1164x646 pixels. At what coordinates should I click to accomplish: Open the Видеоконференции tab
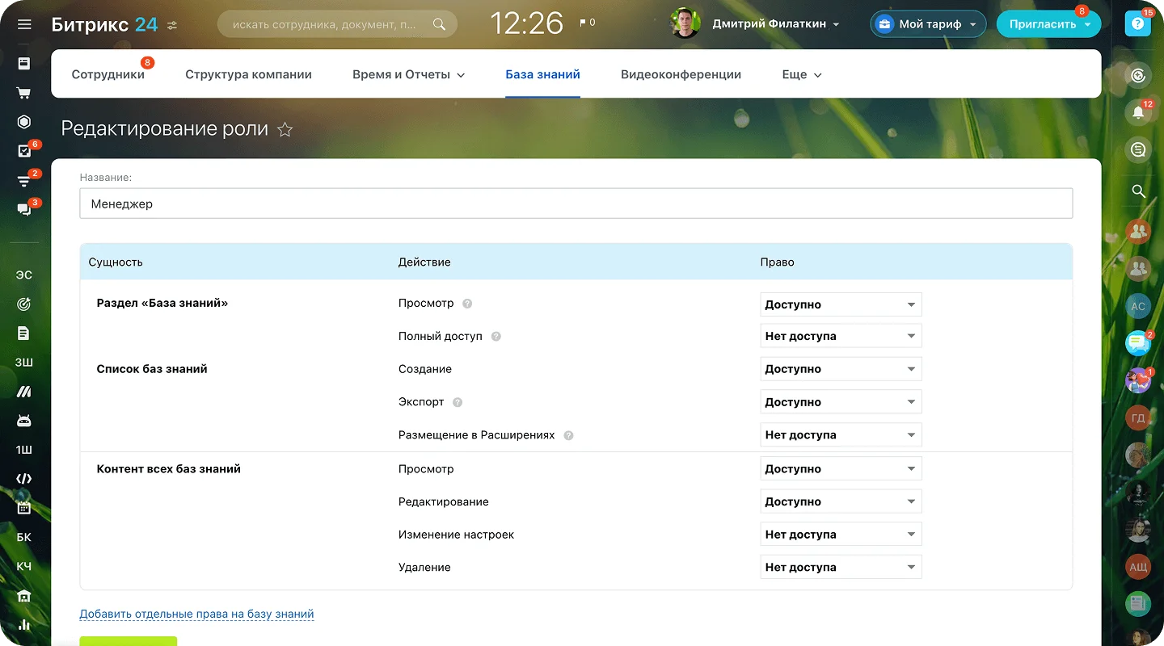coord(681,74)
